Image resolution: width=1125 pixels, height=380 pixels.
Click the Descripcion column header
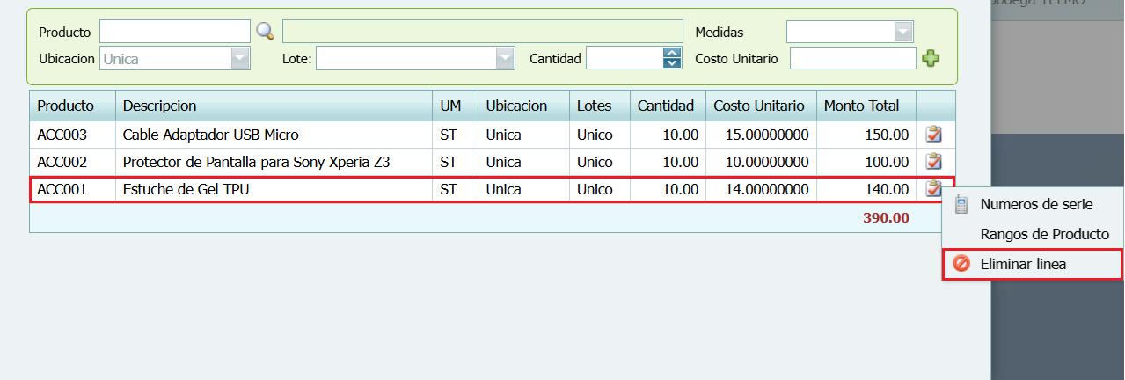[x=274, y=106]
